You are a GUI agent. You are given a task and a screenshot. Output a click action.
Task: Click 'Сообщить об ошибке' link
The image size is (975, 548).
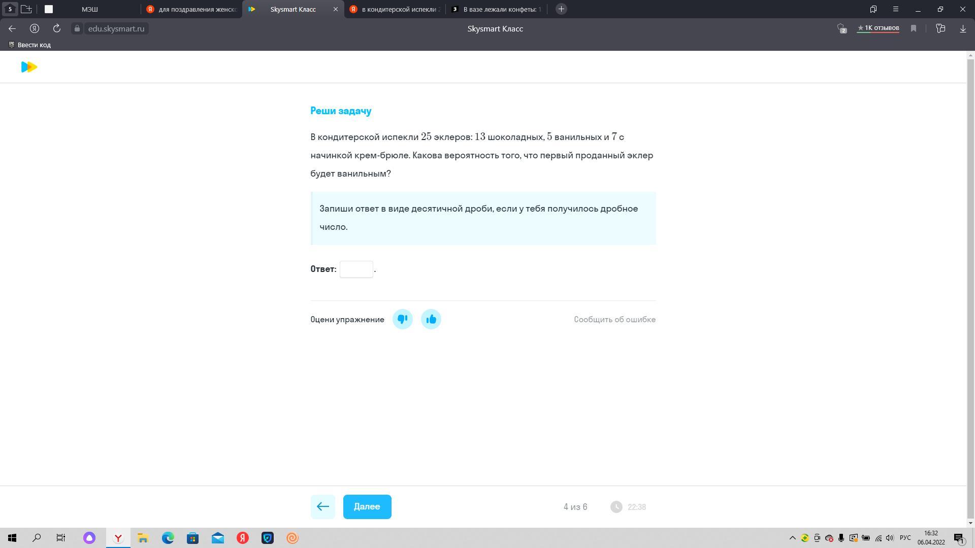614,319
